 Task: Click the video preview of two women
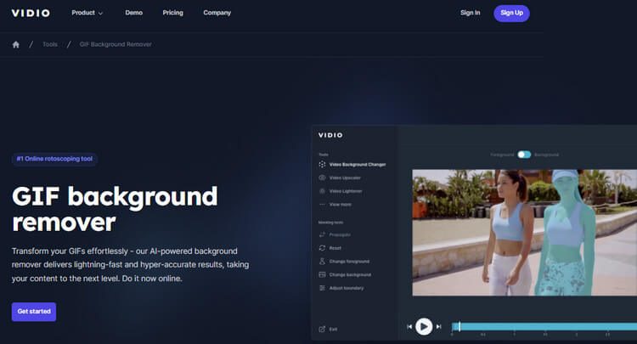click(525, 233)
